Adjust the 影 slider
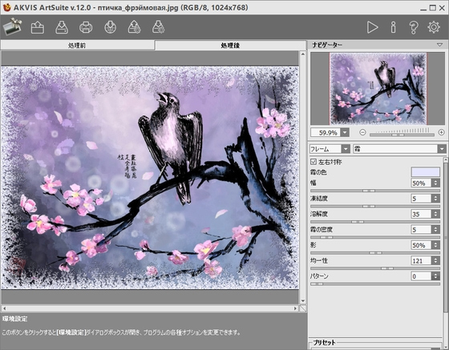Image resolution: width=449 pixels, height=350 pixels. click(x=375, y=253)
